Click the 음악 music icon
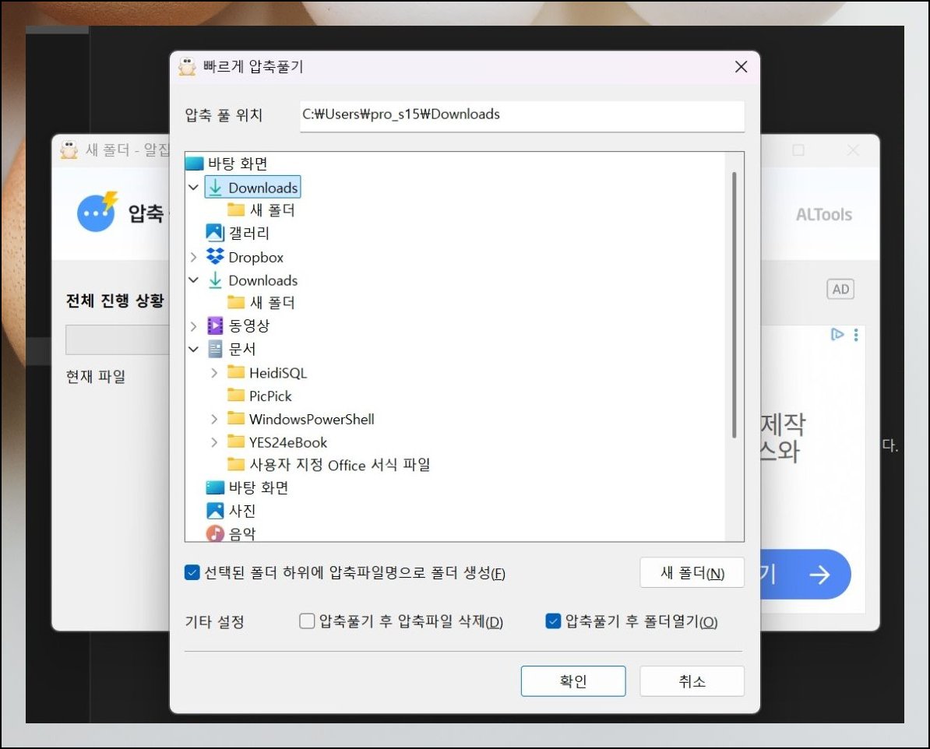Viewport: 930px width, 749px height. 215,534
